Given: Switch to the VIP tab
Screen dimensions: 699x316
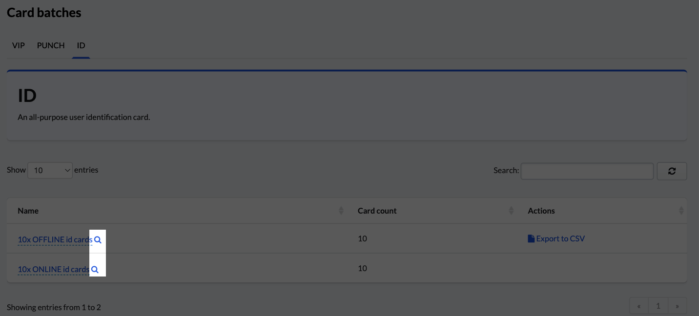Looking at the screenshot, I should pyautogui.click(x=19, y=45).
